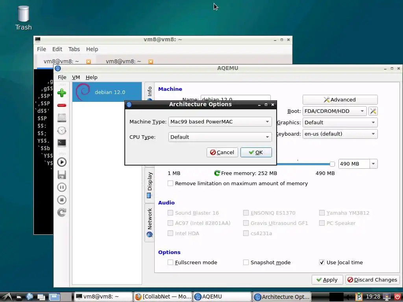Open the Edit menu in the terminal window
Screen dimensions: 403x302
point(57,49)
